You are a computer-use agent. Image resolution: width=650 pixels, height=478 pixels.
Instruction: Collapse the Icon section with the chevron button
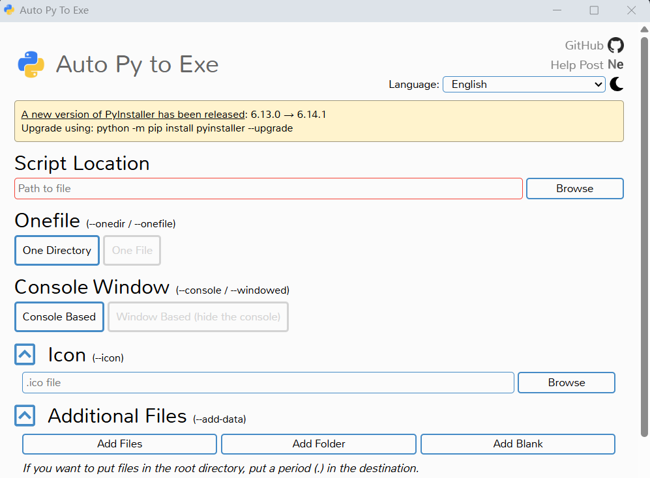(25, 354)
